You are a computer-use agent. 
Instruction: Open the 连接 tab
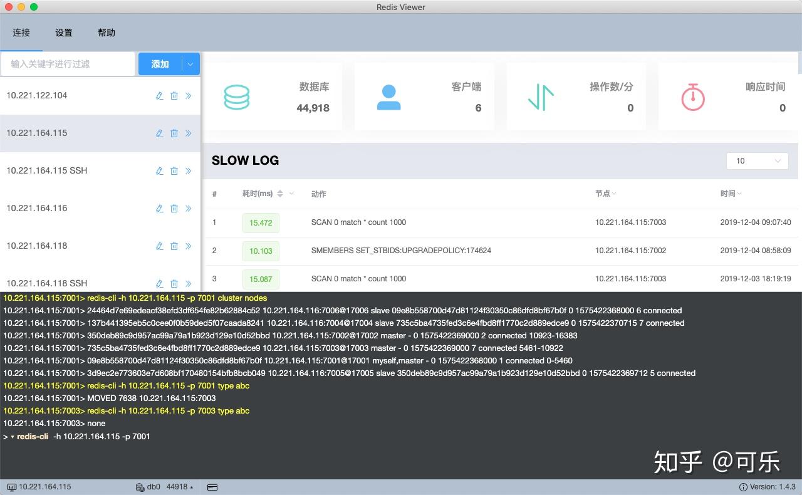pos(21,33)
